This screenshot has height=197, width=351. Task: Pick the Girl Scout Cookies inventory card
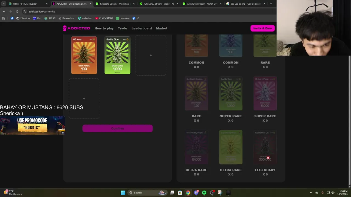[x=196, y=94]
